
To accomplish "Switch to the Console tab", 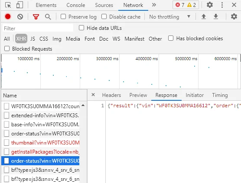I will tap(75, 5).
